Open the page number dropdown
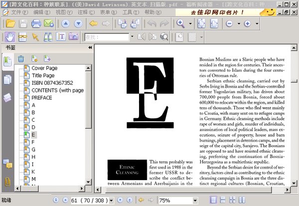 111,200
